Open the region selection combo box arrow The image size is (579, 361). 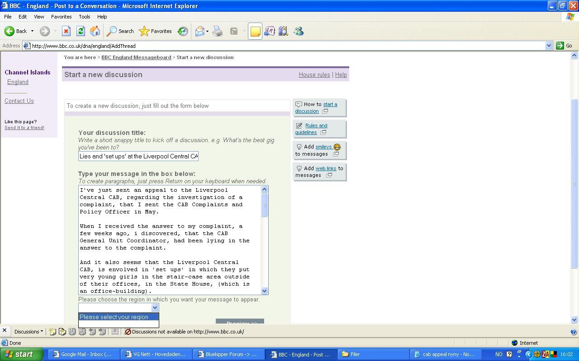[x=155, y=308]
